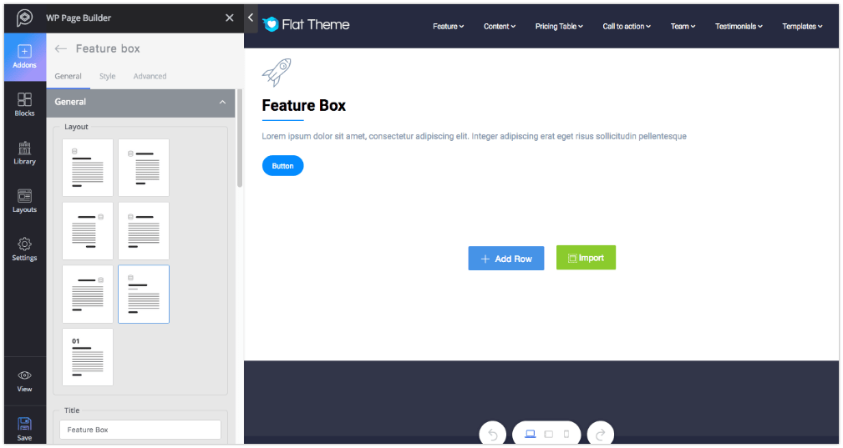Screen dimensions: 843x448
Task: Click the blue Button in preview
Action: pyautogui.click(x=282, y=166)
